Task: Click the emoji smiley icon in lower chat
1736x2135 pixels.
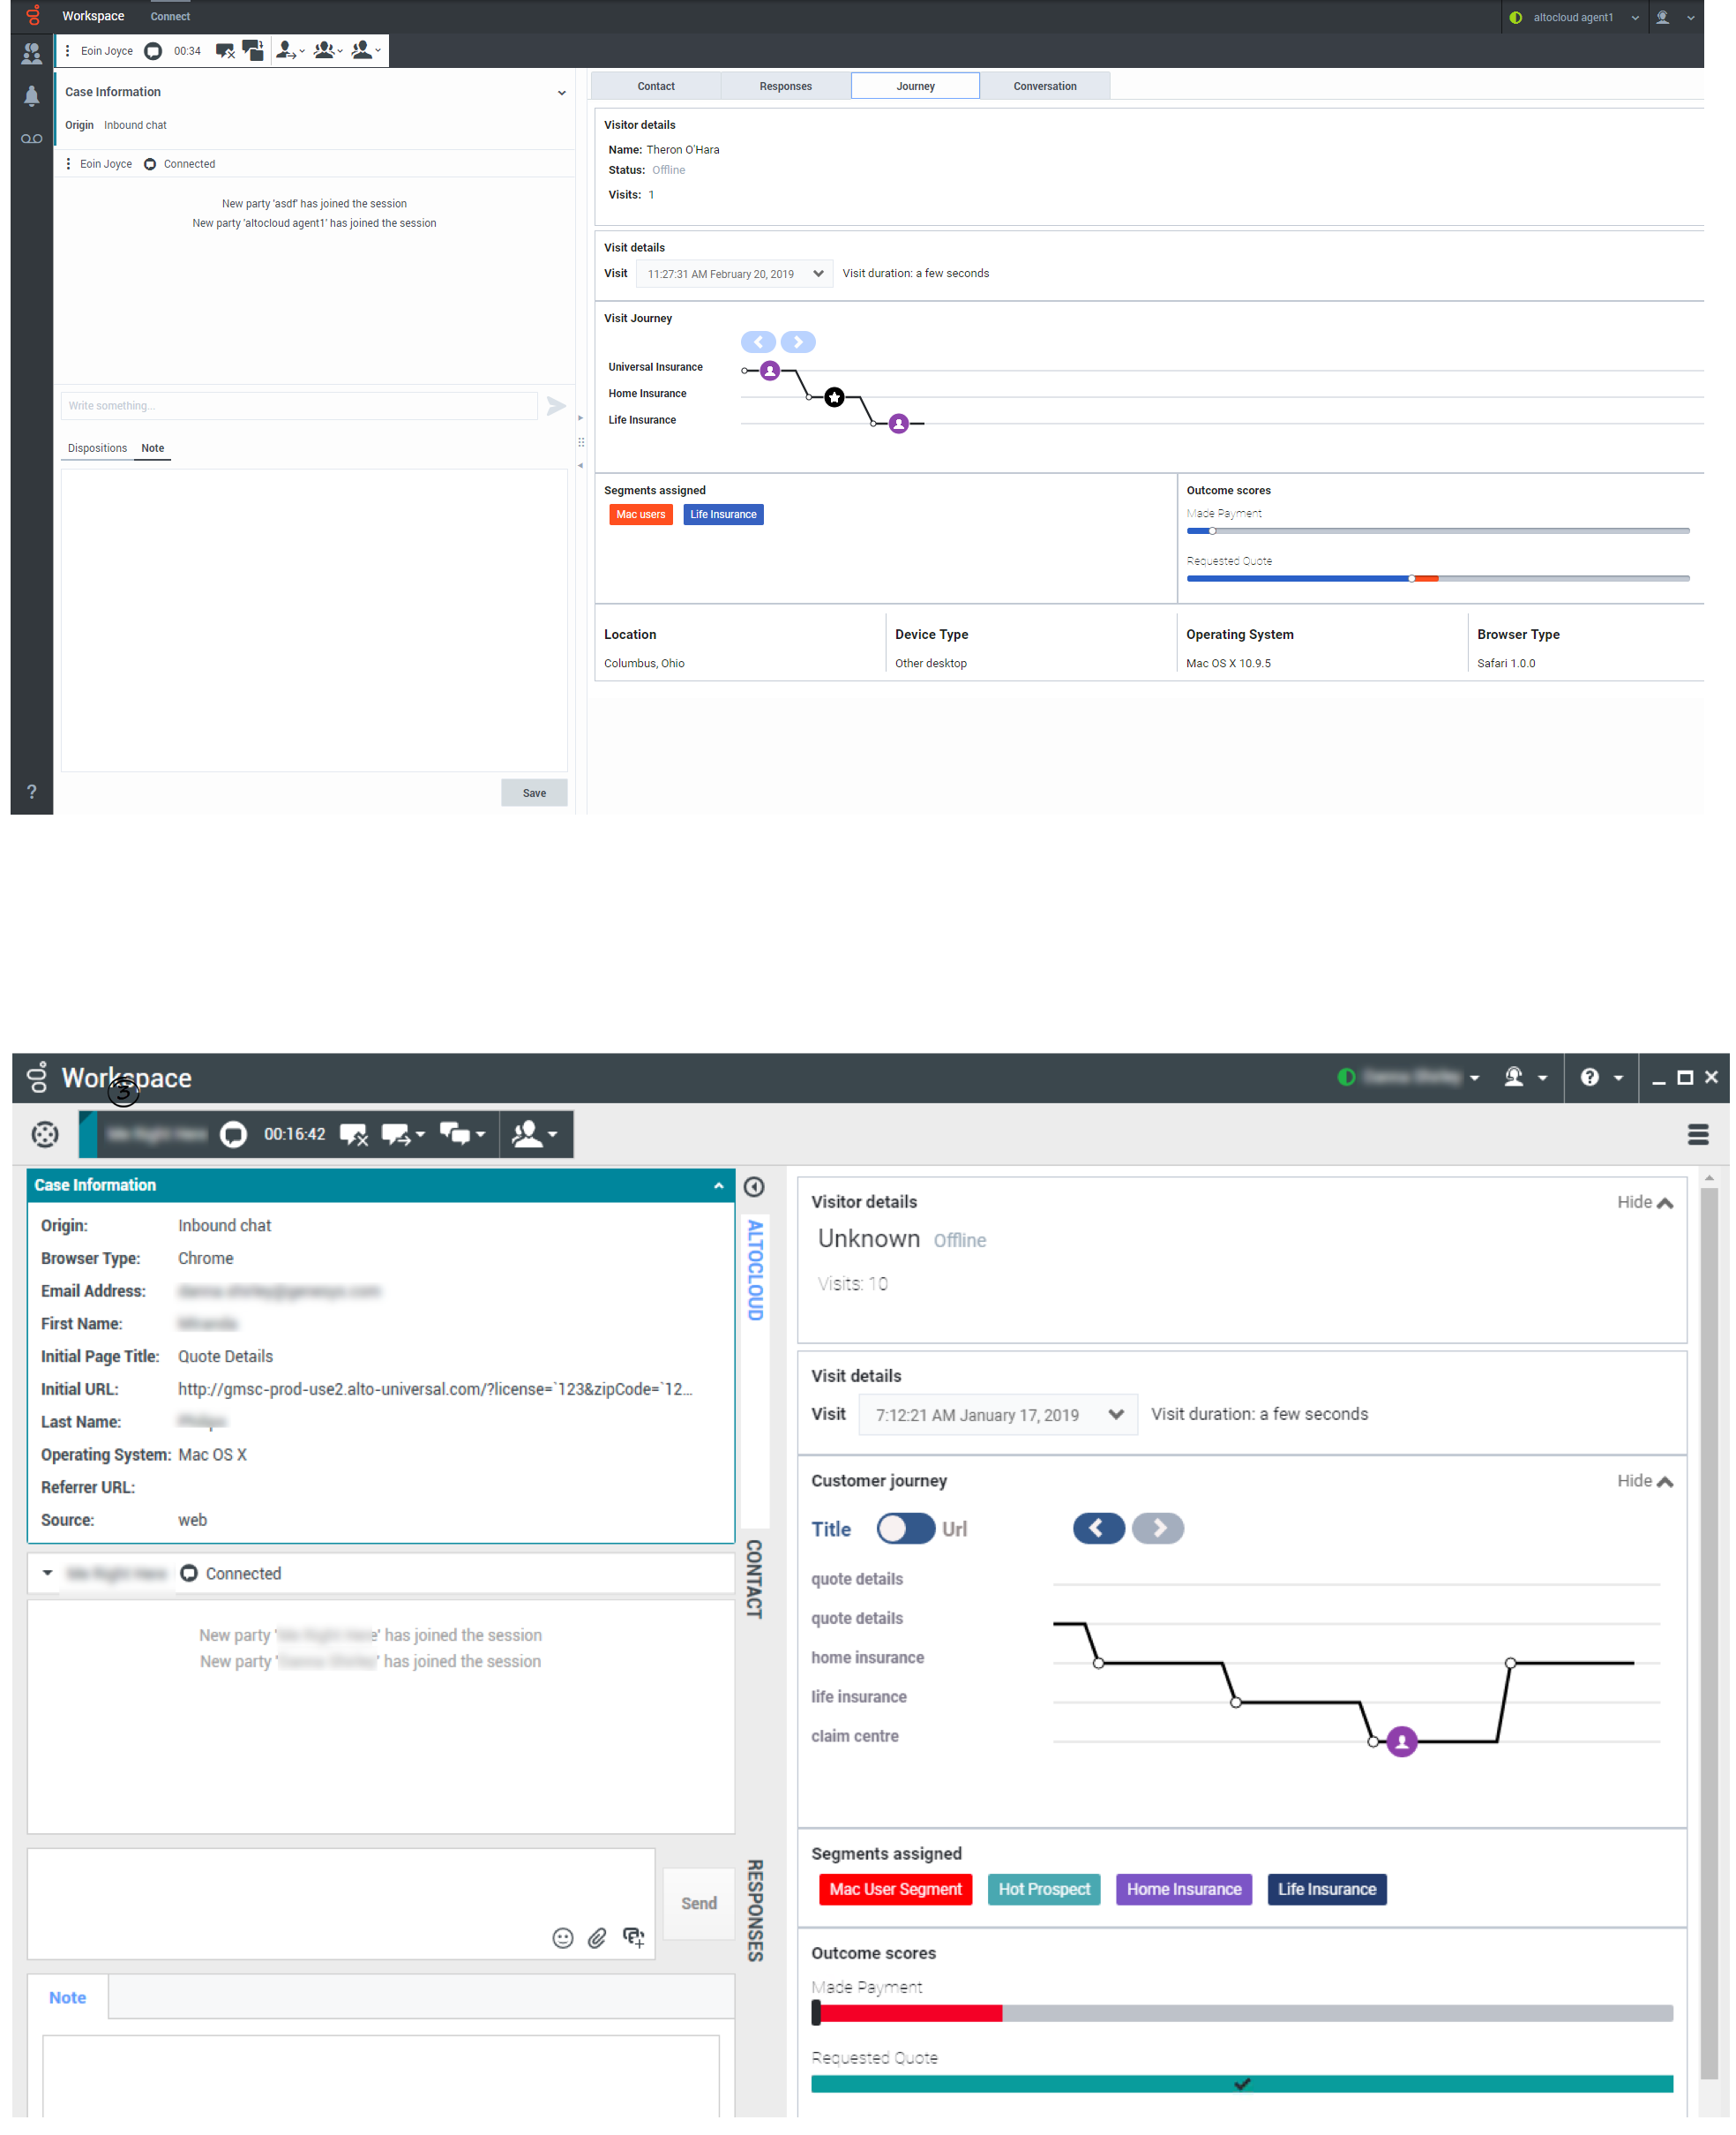Action: tap(562, 1938)
